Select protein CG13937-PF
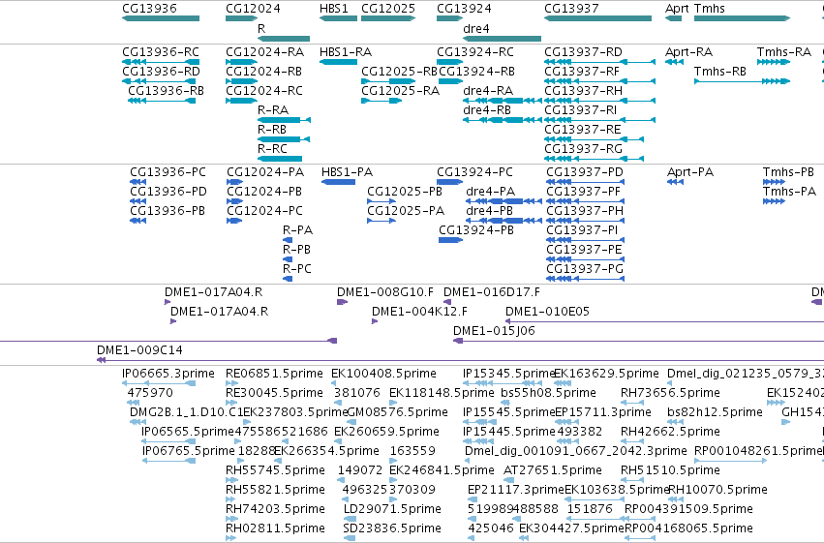The width and height of the screenshot is (824, 543). pyautogui.click(x=586, y=201)
